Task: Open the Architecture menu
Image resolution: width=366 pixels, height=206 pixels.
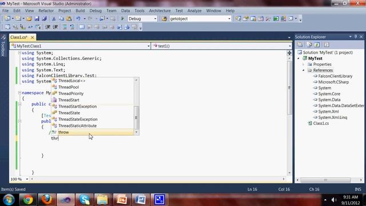Action: 160,11
